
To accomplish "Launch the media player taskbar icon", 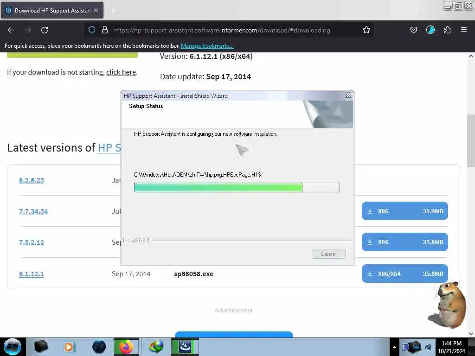I will pos(69,347).
